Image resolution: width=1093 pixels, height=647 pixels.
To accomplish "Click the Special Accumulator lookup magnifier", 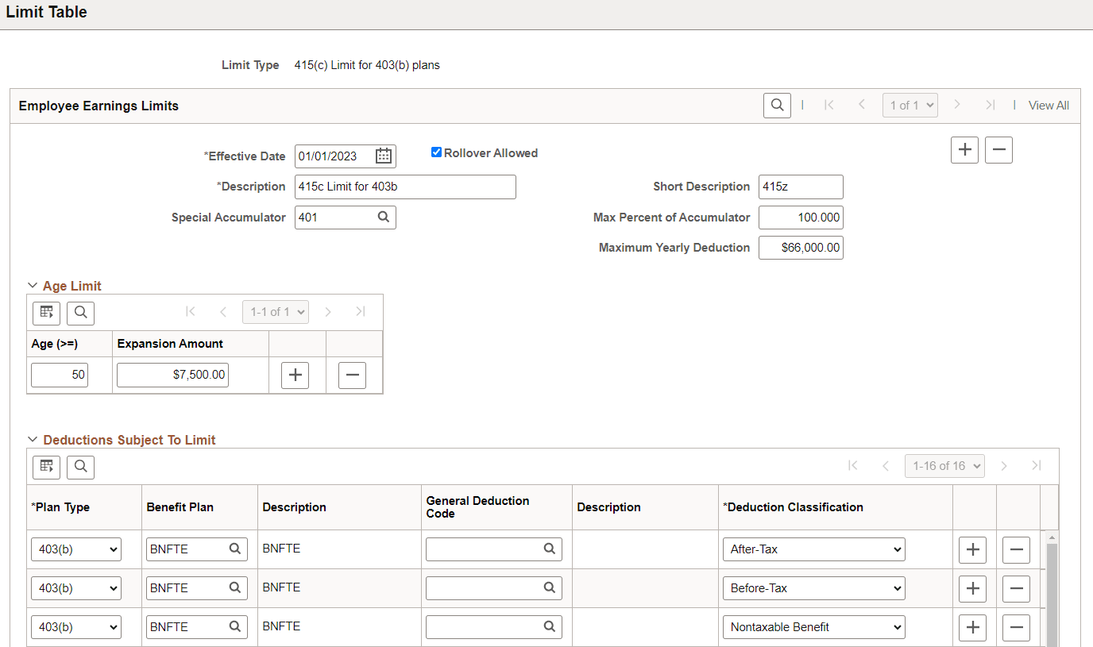I will coord(383,217).
